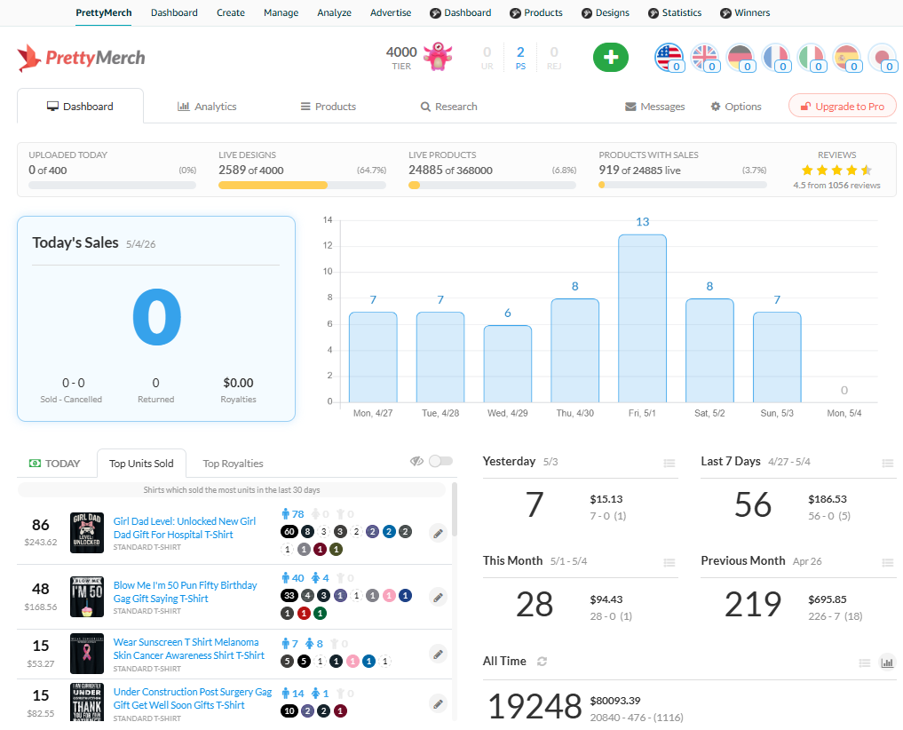This screenshot has height=730, width=903.
Task: Click the Wed 4/29 bar in chart
Action: [x=507, y=364]
